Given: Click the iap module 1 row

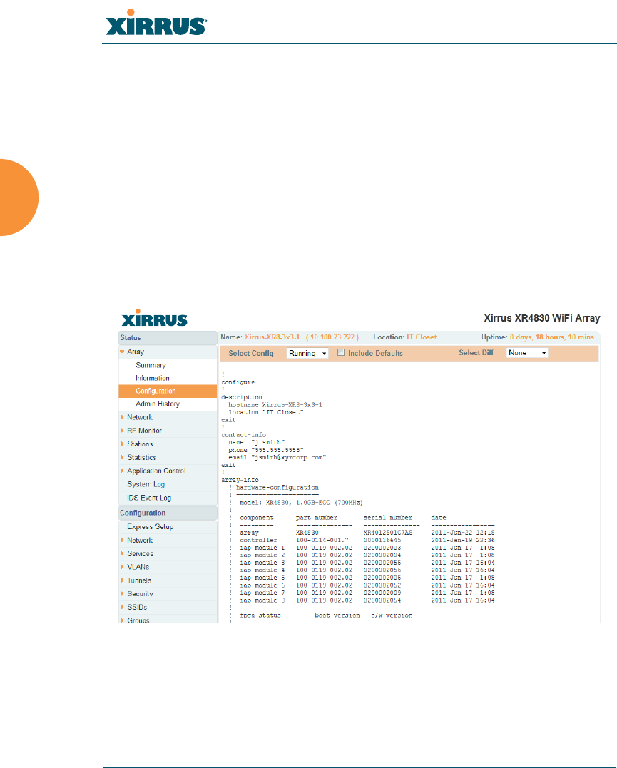Looking at the screenshot, I should 367,548.
